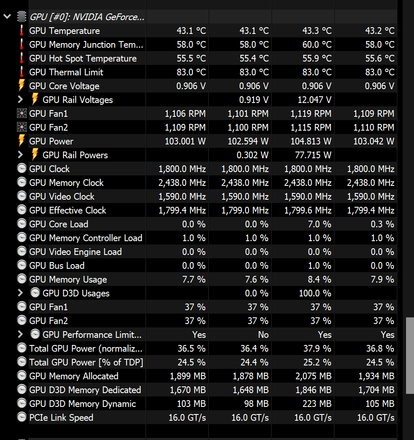Click the clock icon beside GPU Clock
This screenshot has height=440, width=414.
tap(22, 169)
